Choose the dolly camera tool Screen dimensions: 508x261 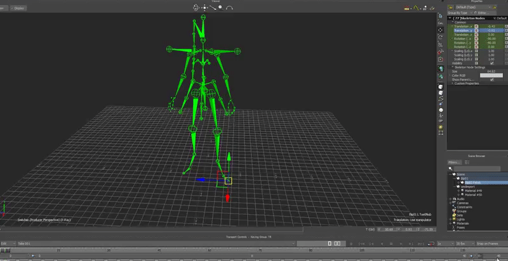pyautogui.click(x=213, y=8)
